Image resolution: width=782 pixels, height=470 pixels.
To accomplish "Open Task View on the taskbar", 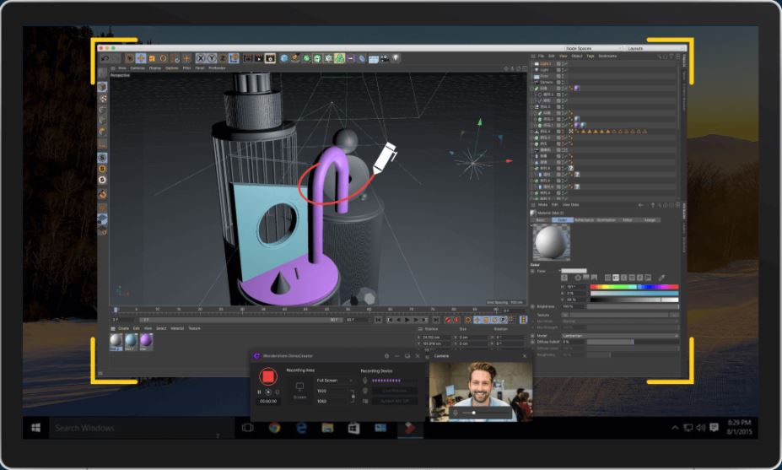I will [x=248, y=428].
